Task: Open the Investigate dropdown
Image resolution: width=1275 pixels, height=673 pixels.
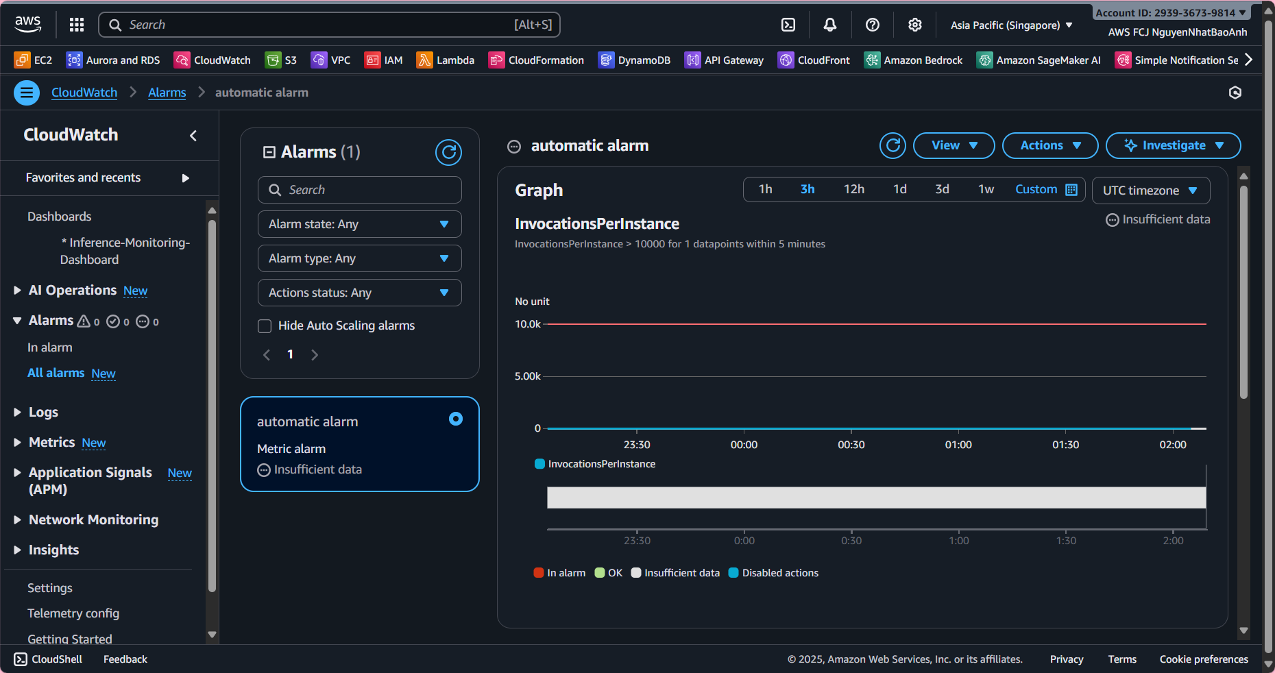Action: (x=1174, y=145)
